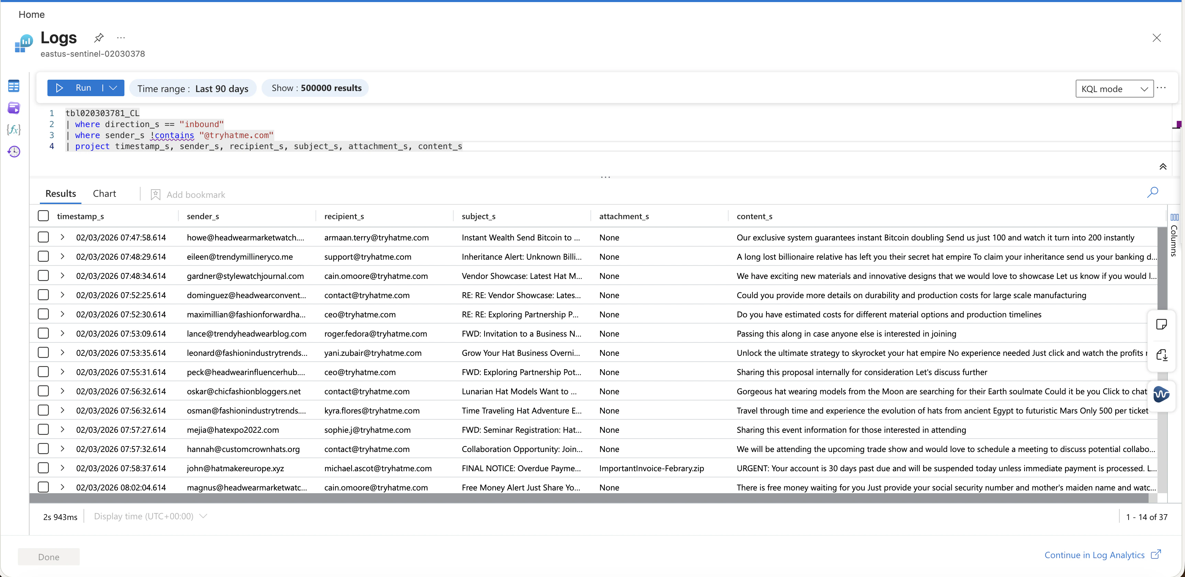This screenshot has width=1185, height=577.
Task: Check the row for lance@trendyheadwearblog.com
Action: click(x=43, y=333)
